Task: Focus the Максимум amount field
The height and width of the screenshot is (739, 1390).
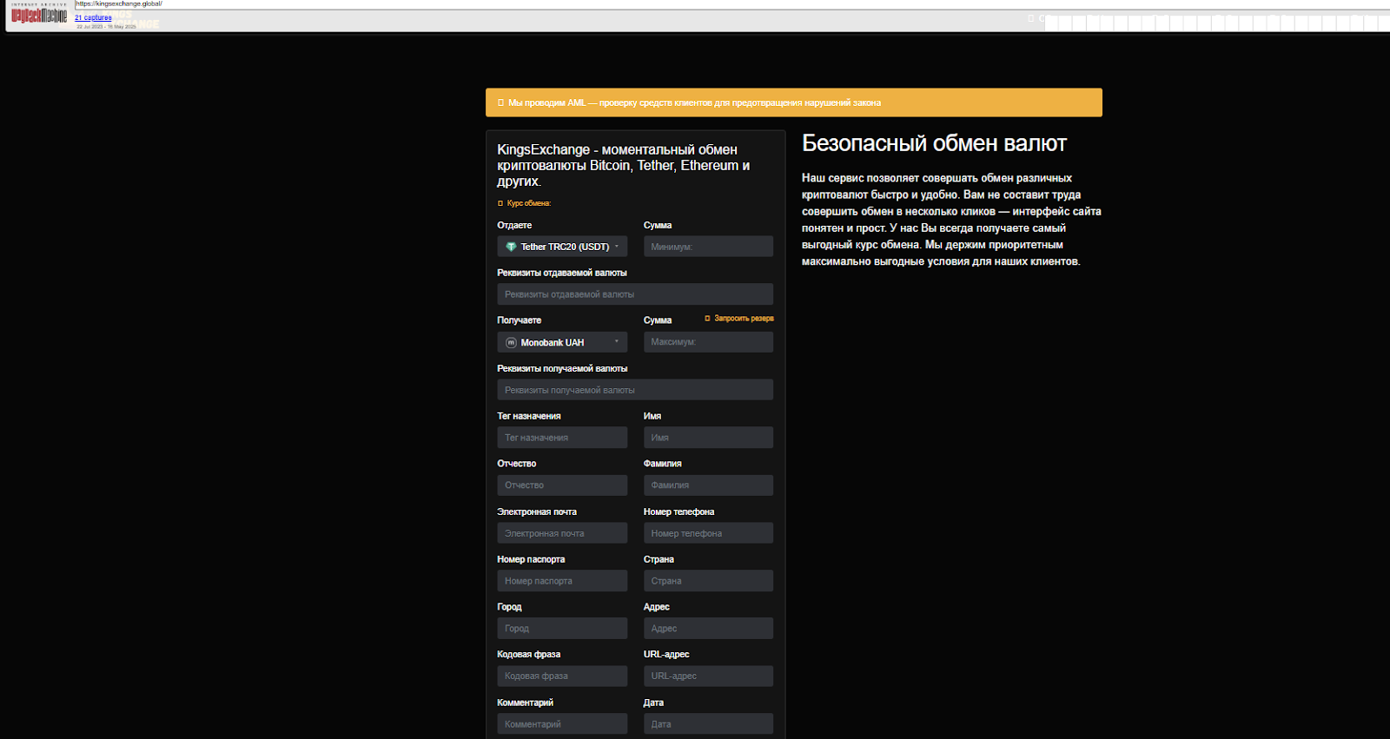Action: [x=708, y=342]
